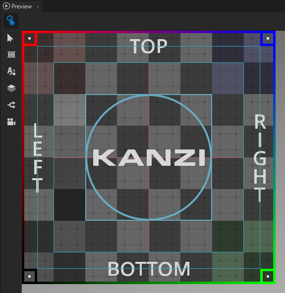This screenshot has height=293, width=285.
Task: Close the Preview tab
Action: (x=38, y=7)
